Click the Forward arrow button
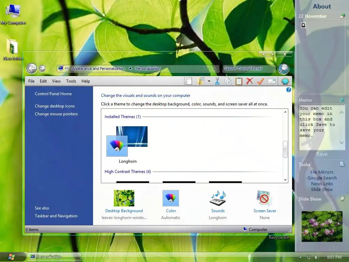349x262 pixels. tap(42, 69)
